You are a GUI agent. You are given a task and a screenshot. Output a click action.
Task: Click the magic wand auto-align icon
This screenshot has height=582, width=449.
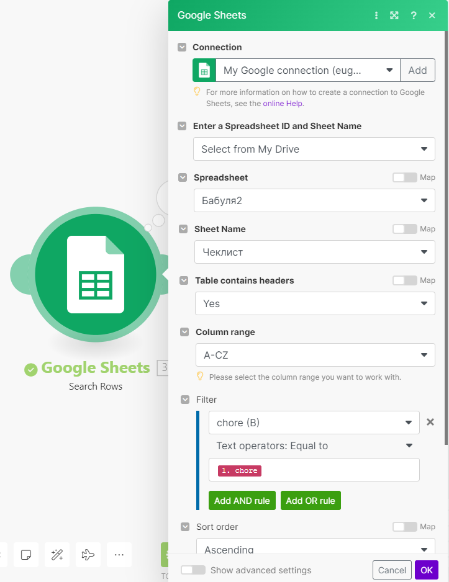(x=57, y=555)
